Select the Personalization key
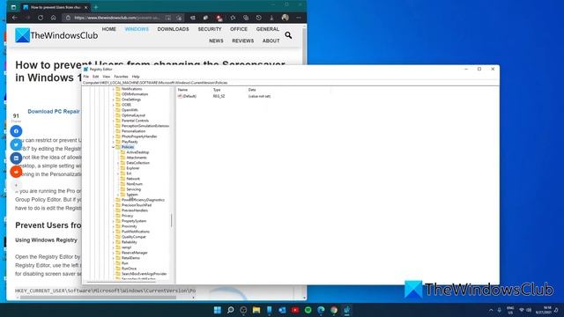Image resolution: width=564 pixels, height=317 pixels. click(133, 131)
